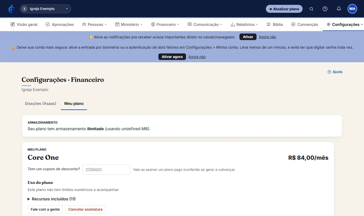Click Cancelar assinatura button

coord(85,209)
